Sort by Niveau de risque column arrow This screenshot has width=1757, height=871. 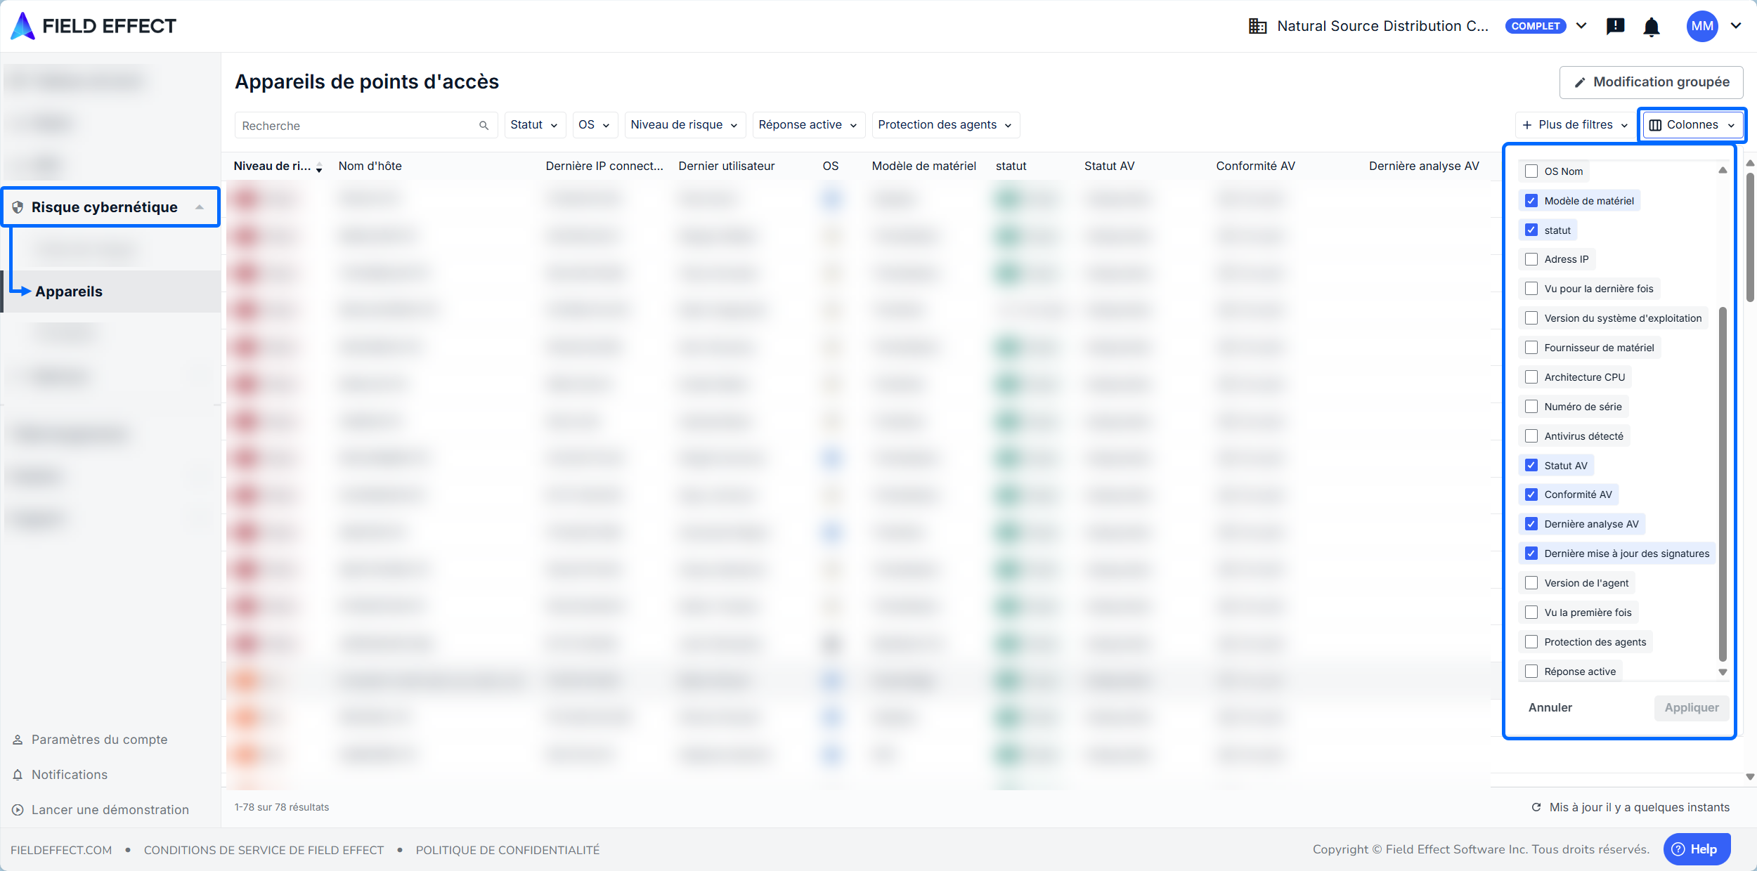coord(319,167)
